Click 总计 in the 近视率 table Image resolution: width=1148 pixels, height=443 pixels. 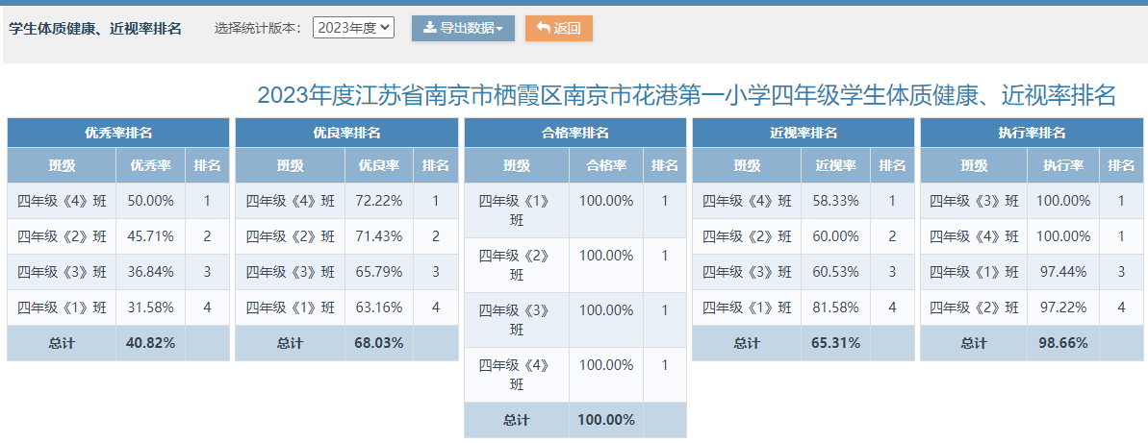coord(747,343)
